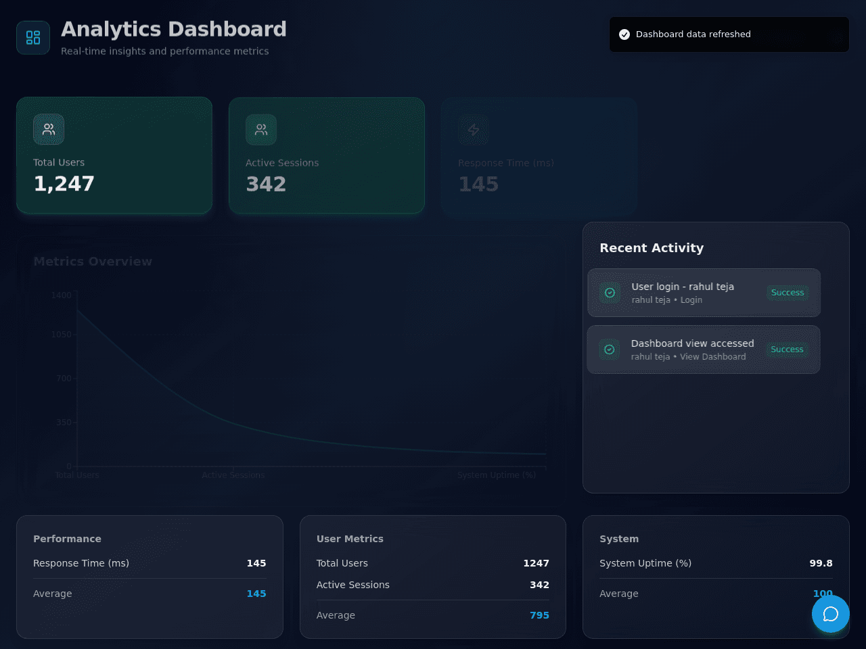Click System Uptime (%) label
The image size is (866, 649).
coord(645,563)
